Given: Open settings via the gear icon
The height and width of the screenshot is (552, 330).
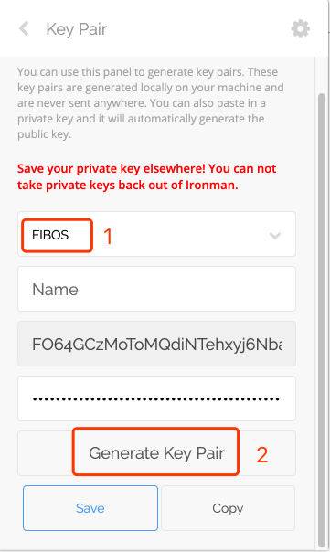Looking at the screenshot, I should pos(301,28).
